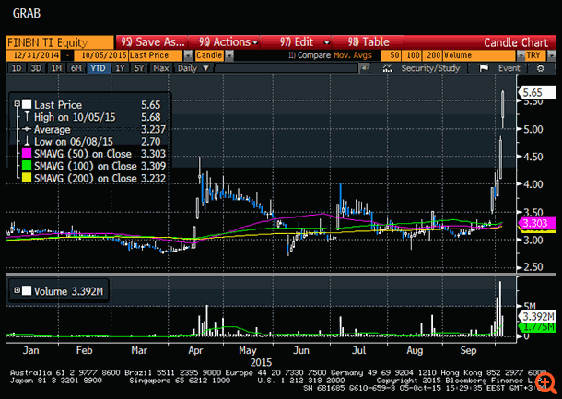This screenshot has height=399, width=562.
Task: Toggle the white Last Price series box
Action: [27, 104]
